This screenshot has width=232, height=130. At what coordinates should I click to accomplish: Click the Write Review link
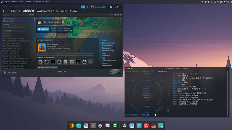coord(107,66)
